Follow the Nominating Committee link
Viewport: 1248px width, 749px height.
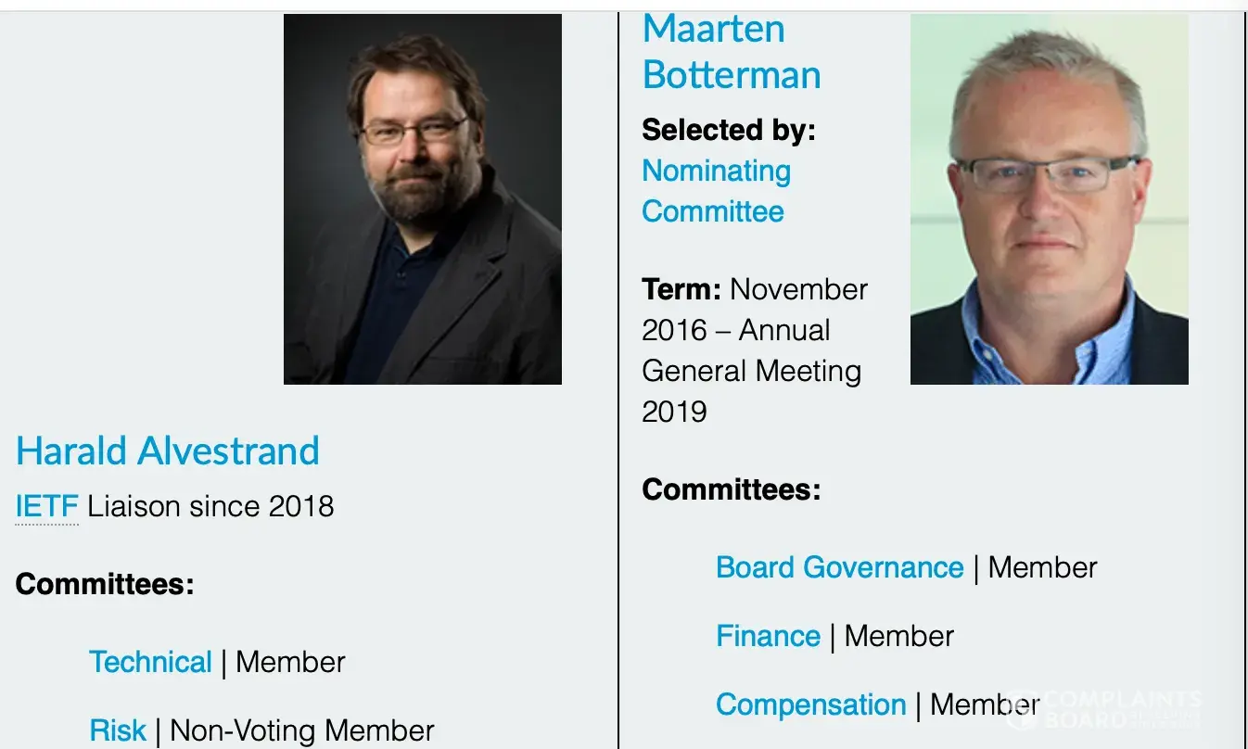coord(716,191)
